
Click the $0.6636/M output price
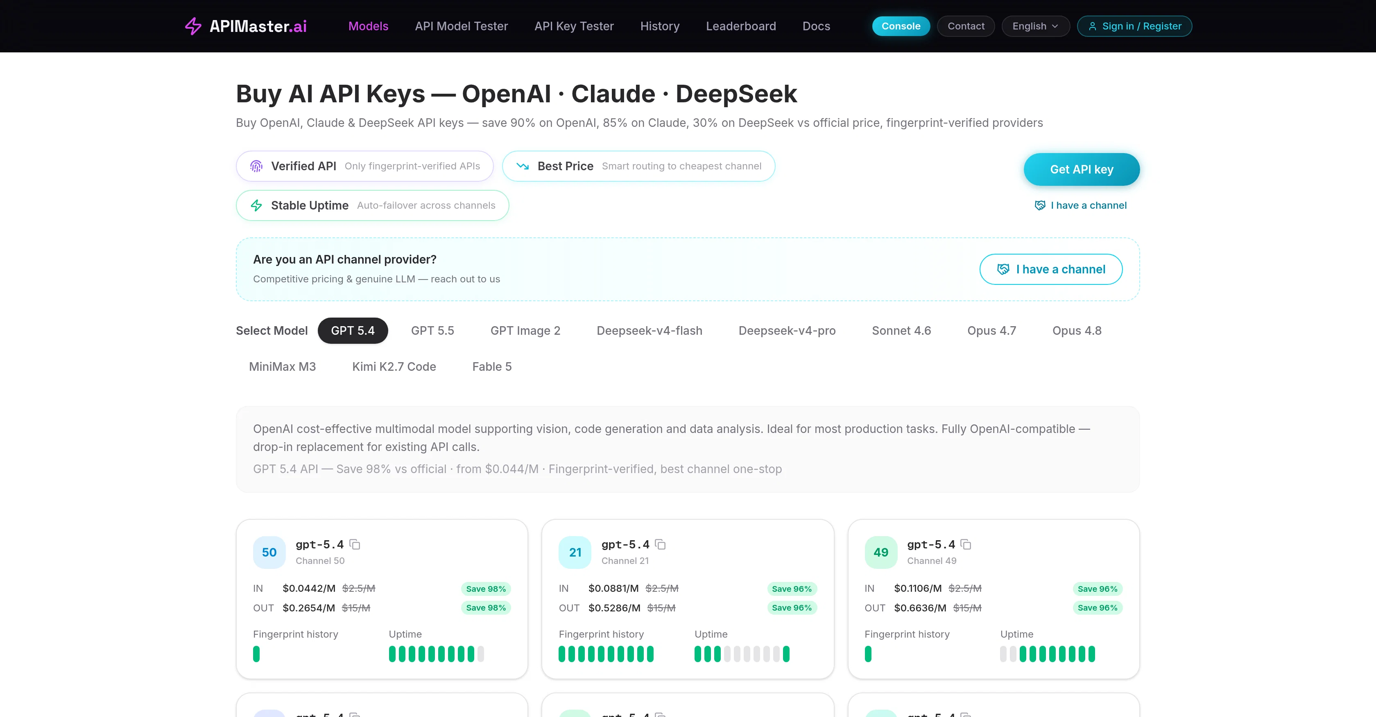pos(920,608)
